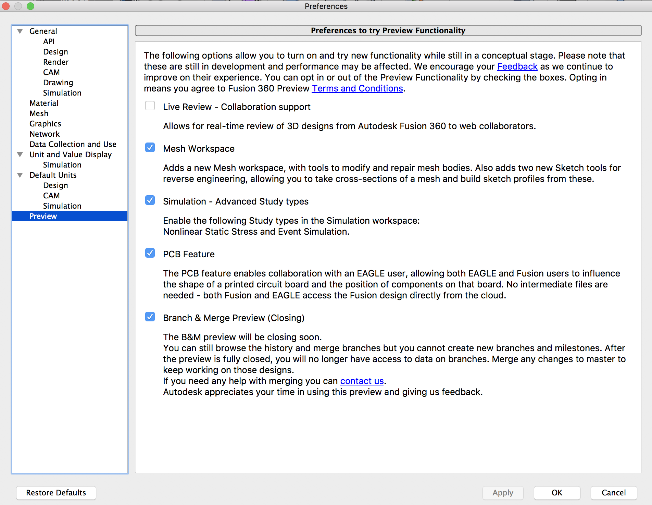
Task: Close the Preferences window
Action: click(6, 6)
